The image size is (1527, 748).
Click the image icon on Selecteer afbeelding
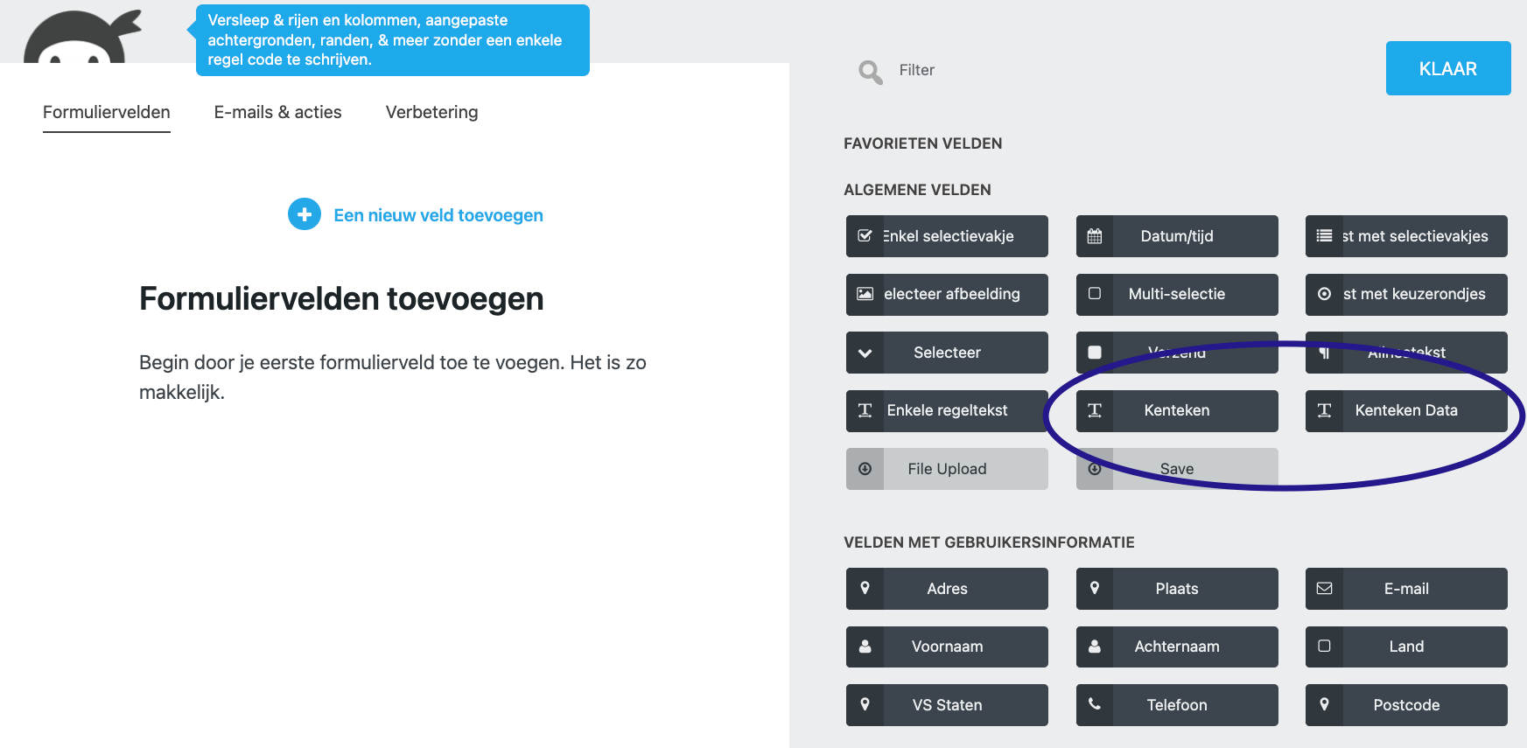[865, 294]
